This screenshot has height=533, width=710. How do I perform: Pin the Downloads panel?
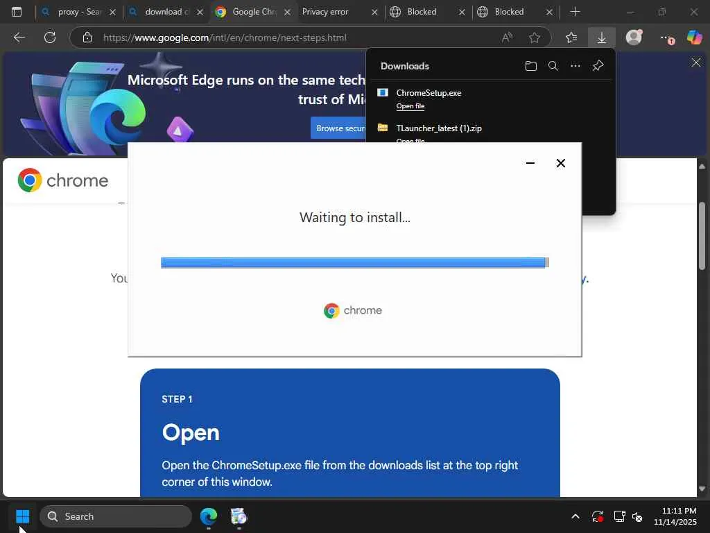click(598, 66)
